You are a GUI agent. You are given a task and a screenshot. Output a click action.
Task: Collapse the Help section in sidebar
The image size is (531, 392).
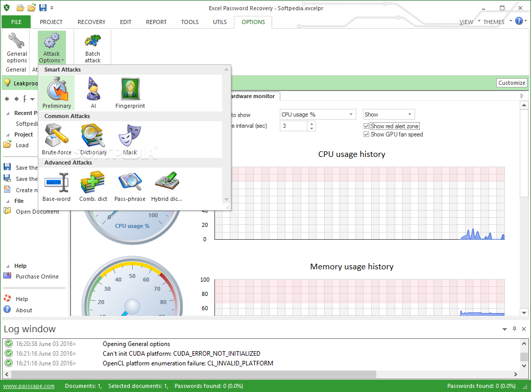click(x=8, y=266)
